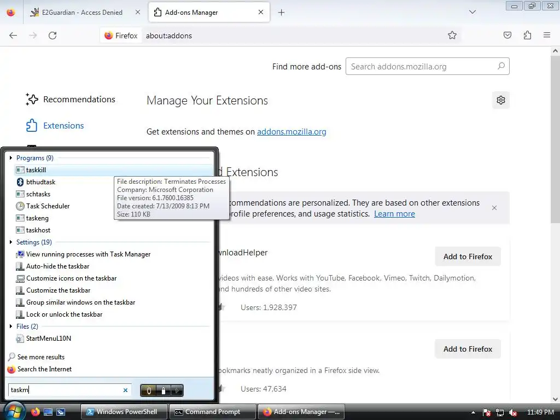Switch to the Windows PowerShell taskbar button
This screenshot has width=560, height=420.
click(124, 412)
